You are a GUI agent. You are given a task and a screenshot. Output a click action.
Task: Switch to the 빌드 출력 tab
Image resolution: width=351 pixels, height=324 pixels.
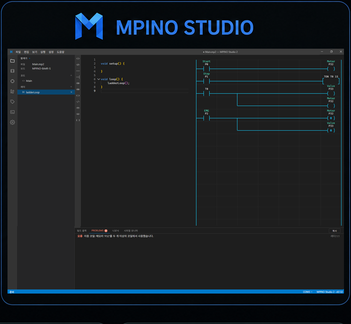coord(82,231)
